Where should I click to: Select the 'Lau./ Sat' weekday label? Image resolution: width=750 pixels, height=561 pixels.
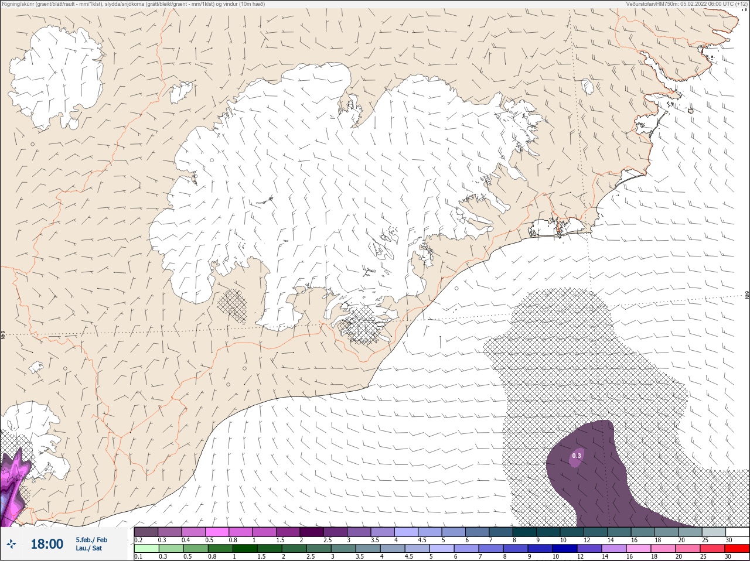click(x=88, y=548)
